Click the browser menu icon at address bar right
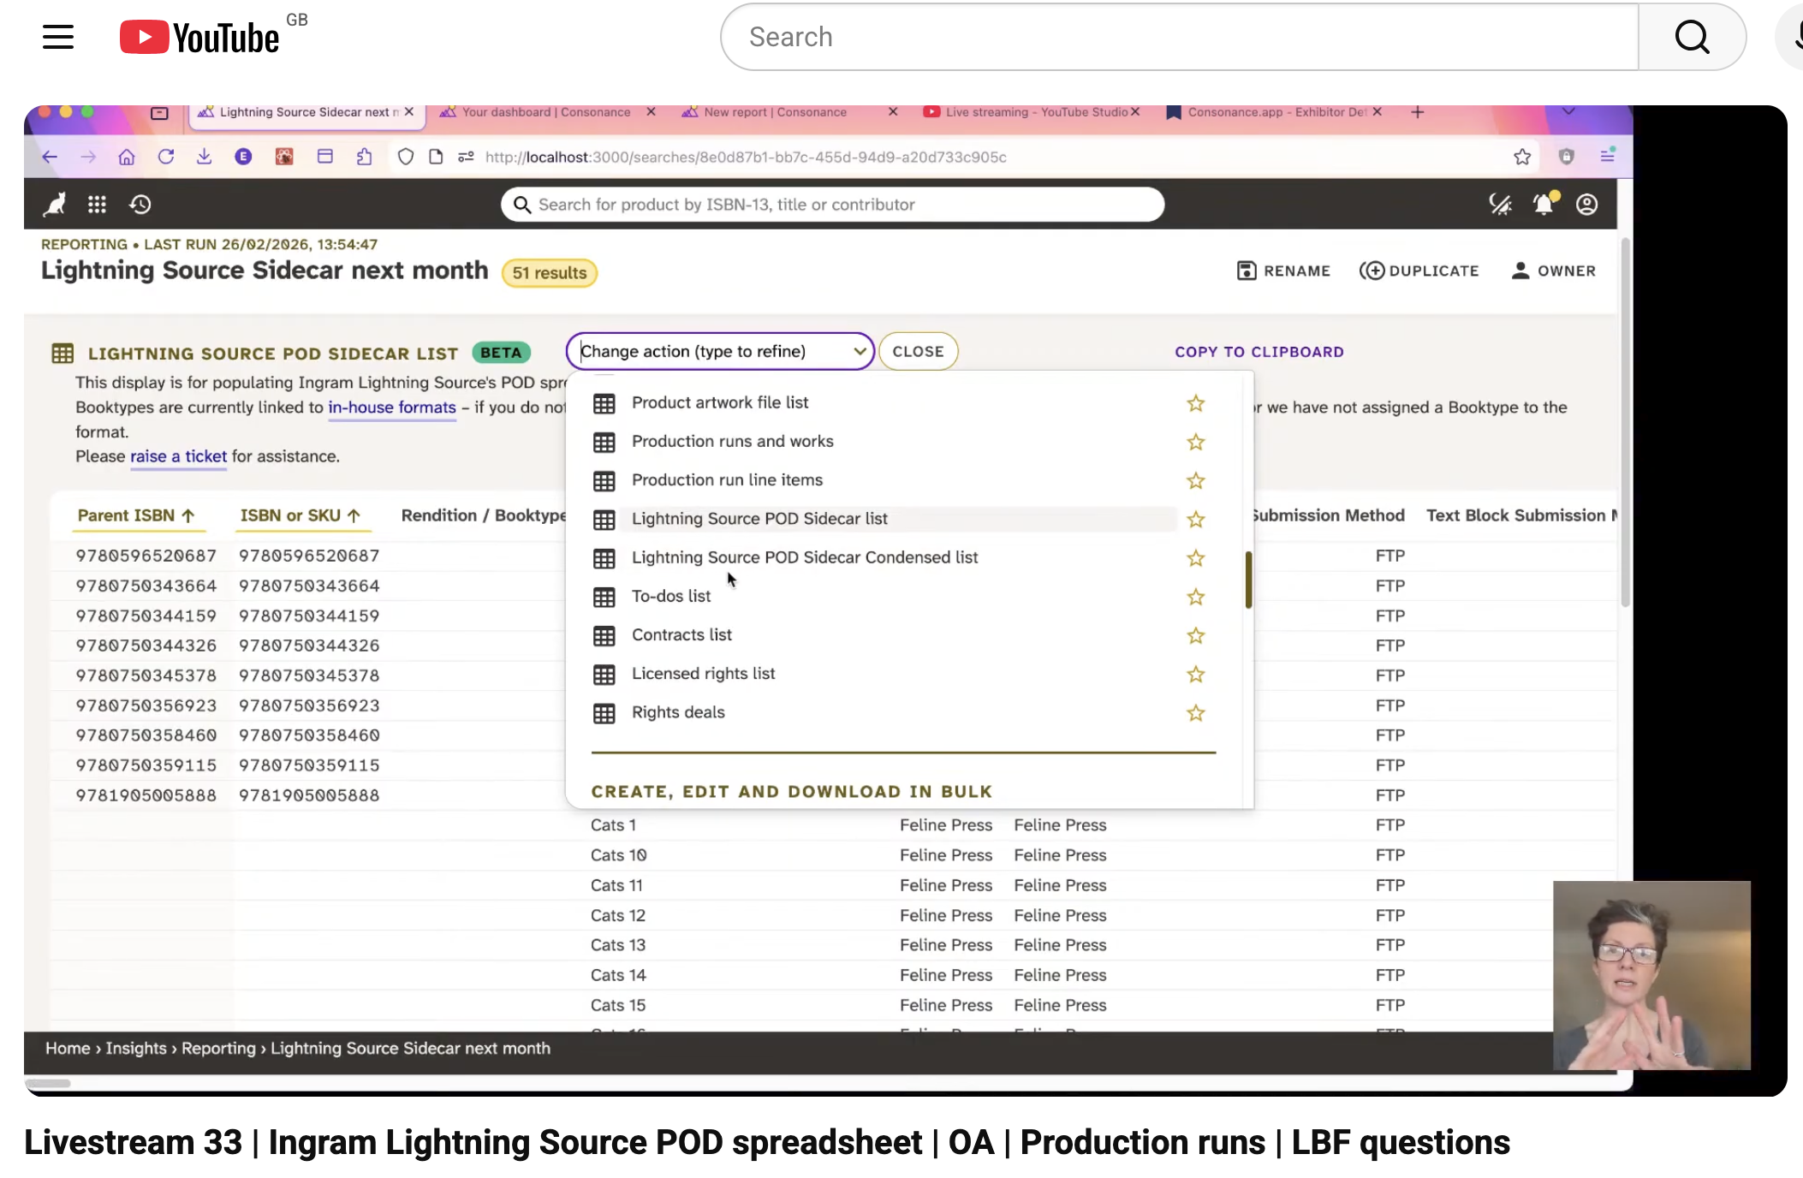Screen dimensions: 1803x1178 pyautogui.click(x=1608, y=156)
